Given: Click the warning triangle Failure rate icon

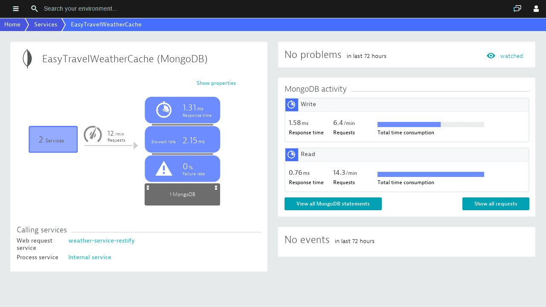Looking at the screenshot, I should (x=164, y=169).
